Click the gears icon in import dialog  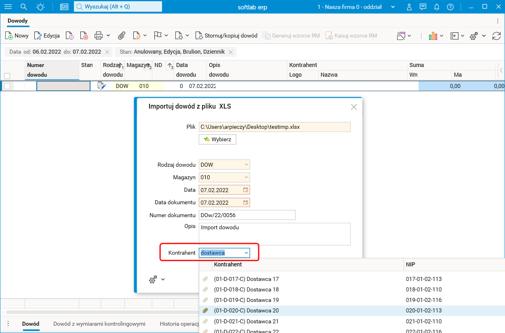[153, 279]
